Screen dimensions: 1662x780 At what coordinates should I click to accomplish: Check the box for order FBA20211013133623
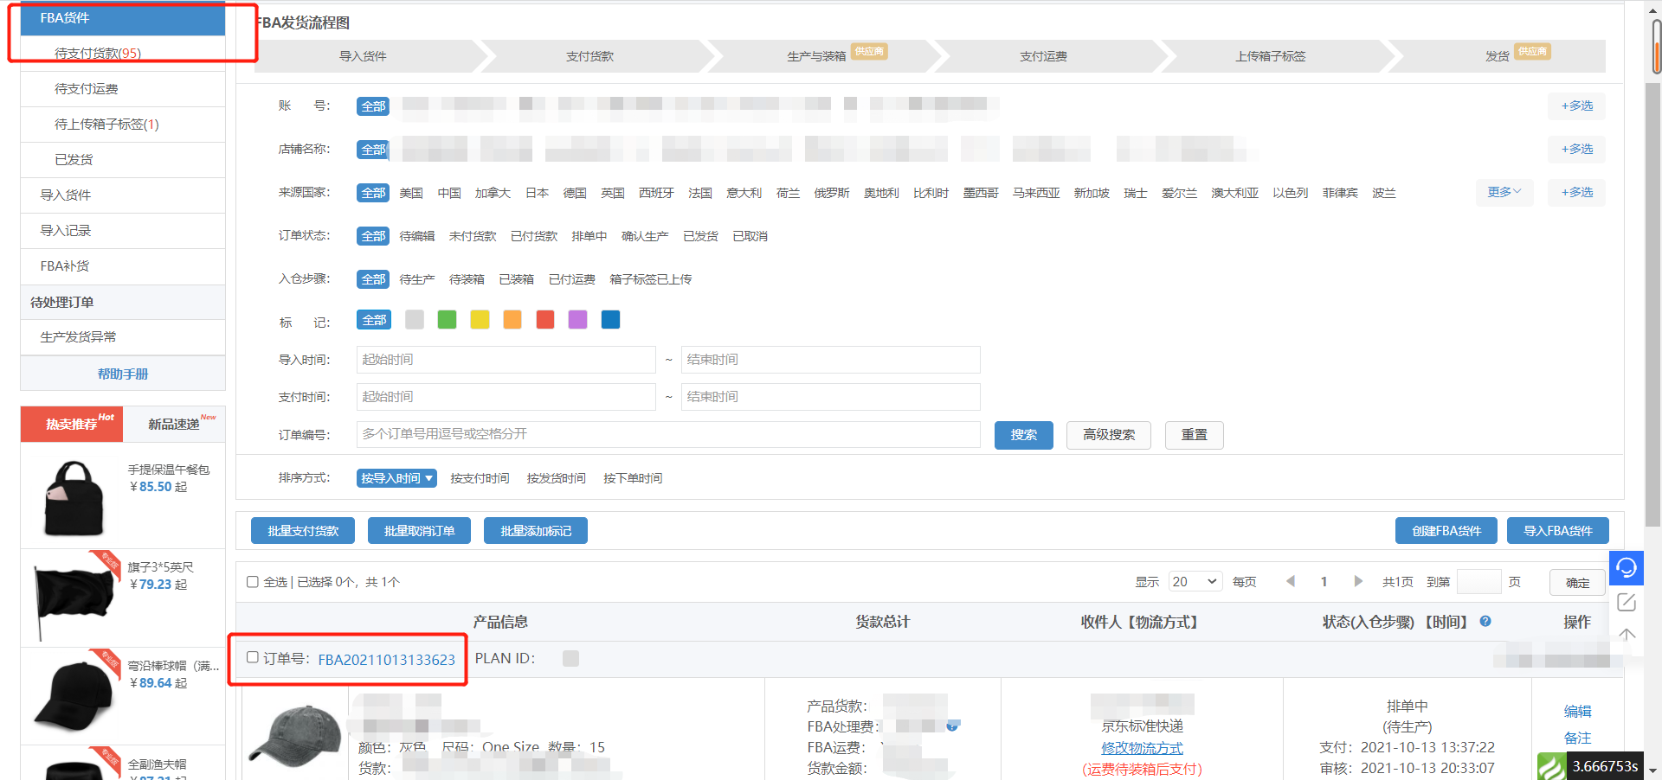point(253,658)
